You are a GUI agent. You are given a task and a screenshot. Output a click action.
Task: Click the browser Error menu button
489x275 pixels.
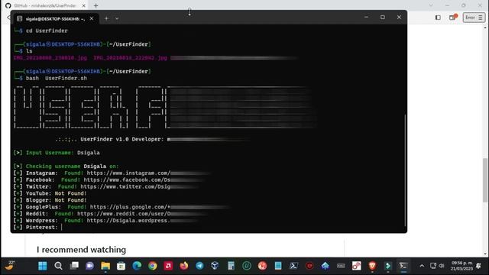474,18
